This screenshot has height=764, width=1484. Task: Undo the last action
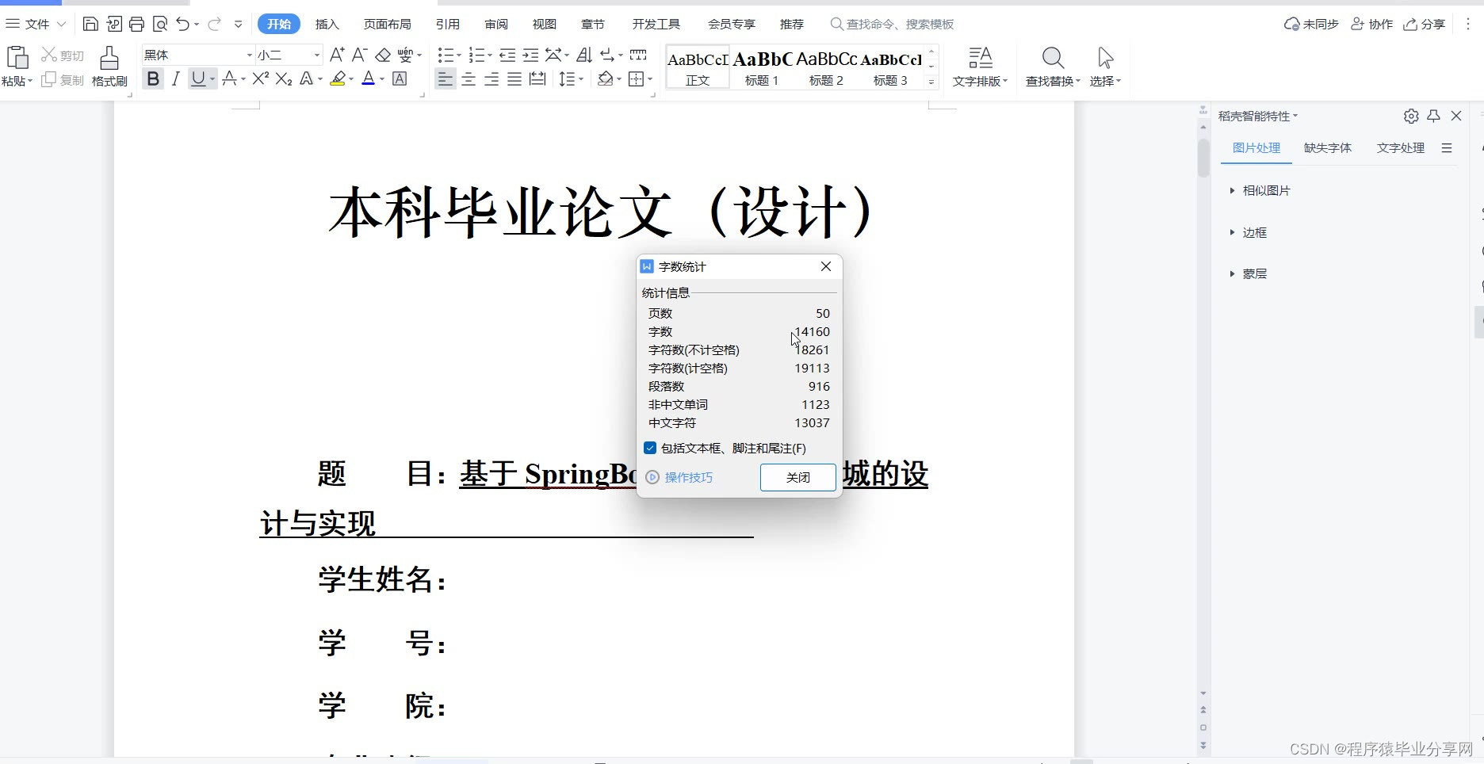(x=183, y=24)
